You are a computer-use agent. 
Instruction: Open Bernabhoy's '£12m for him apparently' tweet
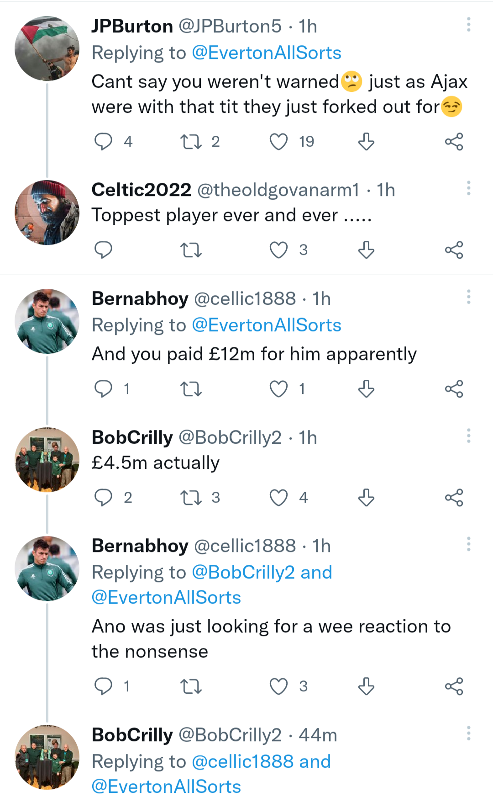pyautogui.click(x=254, y=354)
